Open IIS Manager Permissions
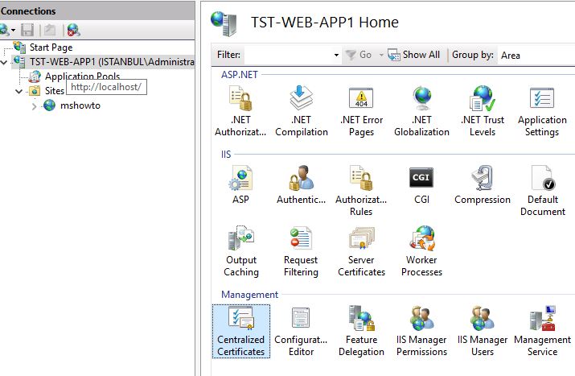 pyautogui.click(x=421, y=331)
